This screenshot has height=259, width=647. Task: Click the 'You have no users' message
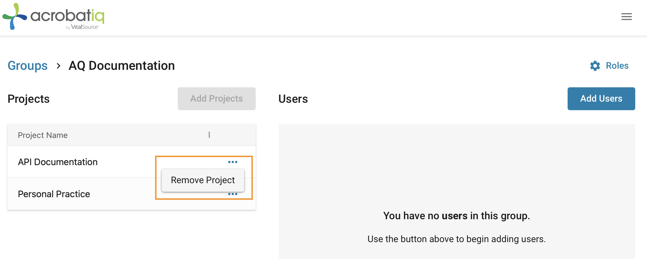[456, 215]
